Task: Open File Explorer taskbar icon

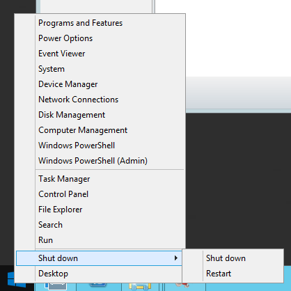Action: pyautogui.click(x=140, y=287)
